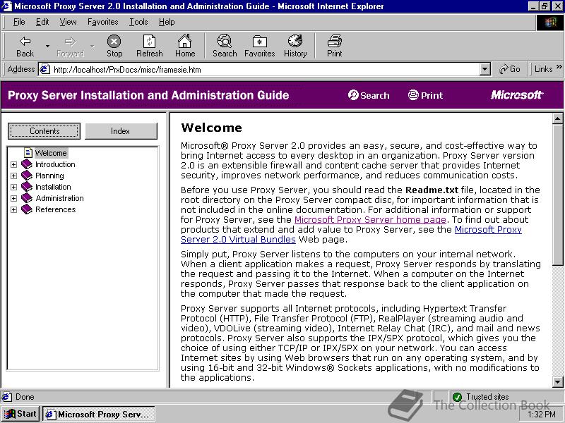Click the content pane scrollbar thumb
The height and width of the screenshot is (423, 565).
pos(557,195)
